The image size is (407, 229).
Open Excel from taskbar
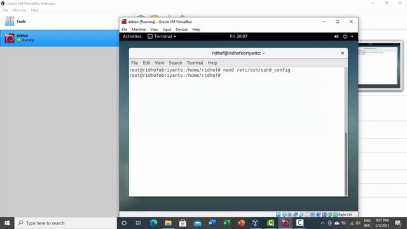(x=227, y=223)
